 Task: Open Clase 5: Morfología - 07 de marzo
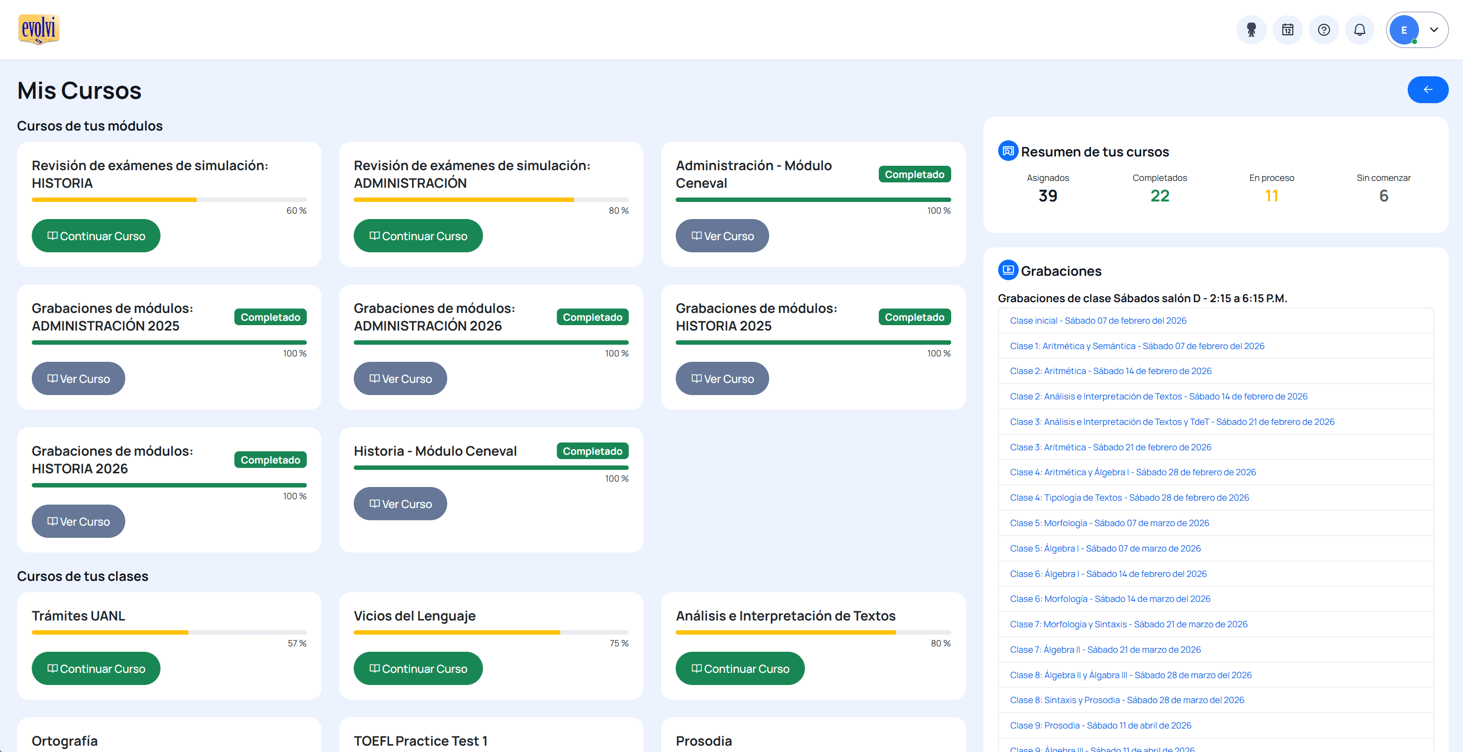click(1109, 523)
